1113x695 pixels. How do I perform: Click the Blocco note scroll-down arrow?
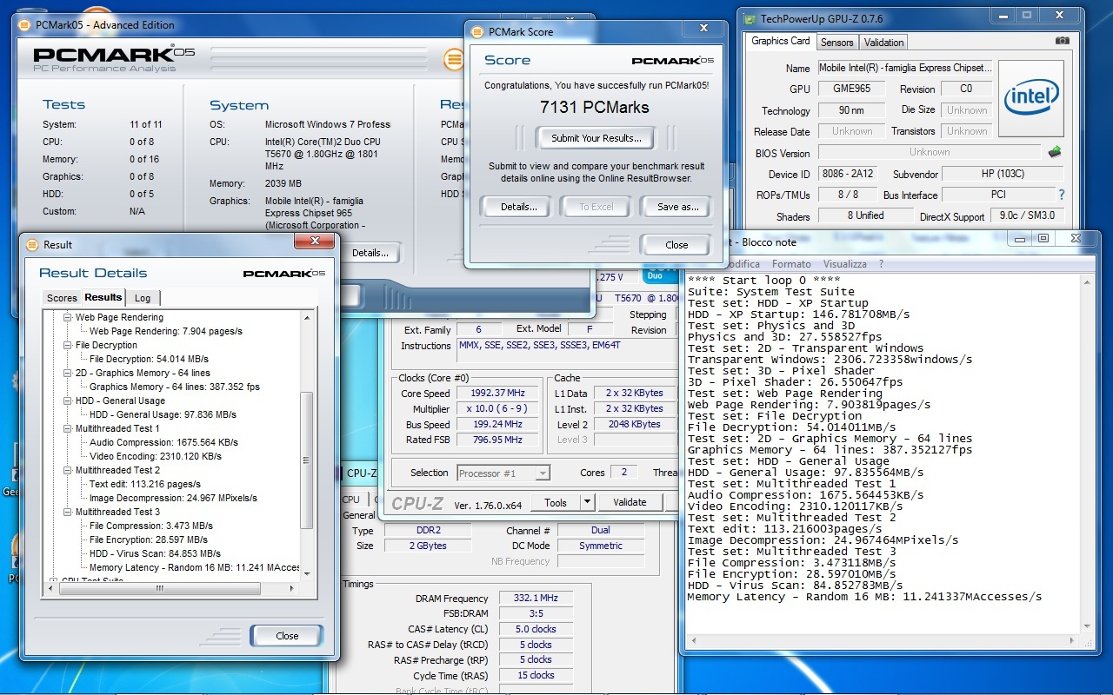pos(1088,626)
